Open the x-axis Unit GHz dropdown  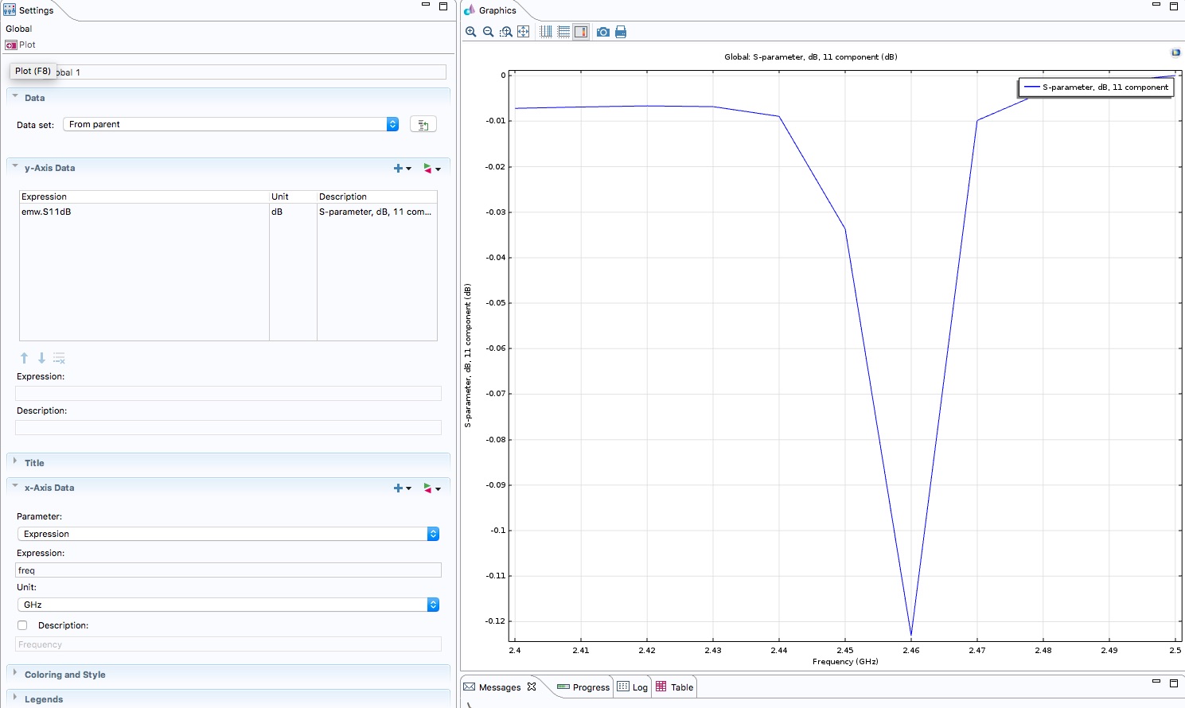click(228, 605)
